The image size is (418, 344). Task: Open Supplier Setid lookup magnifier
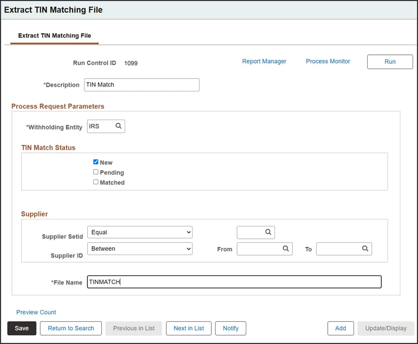click(x=268, y=232)
